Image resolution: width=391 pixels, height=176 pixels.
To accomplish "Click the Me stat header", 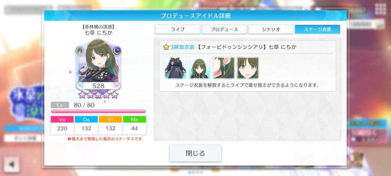I will [x=134, y=119].
